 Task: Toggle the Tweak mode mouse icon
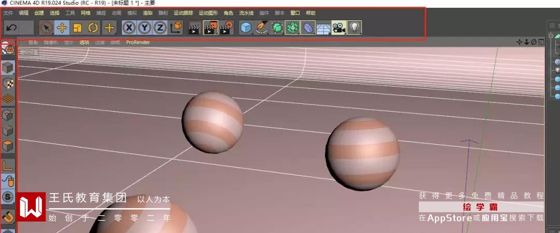8,181
